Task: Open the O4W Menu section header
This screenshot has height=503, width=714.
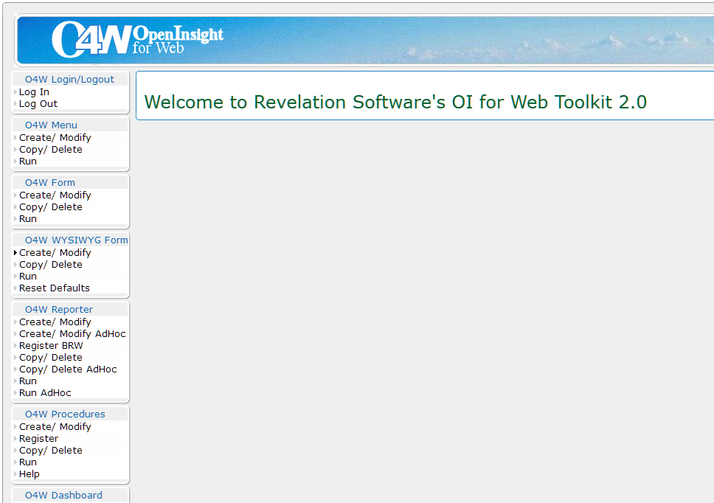Action: pyautogui.click(x=51, y=125)
